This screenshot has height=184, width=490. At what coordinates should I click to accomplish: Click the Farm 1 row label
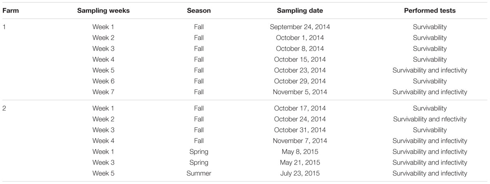click(4, 27)
